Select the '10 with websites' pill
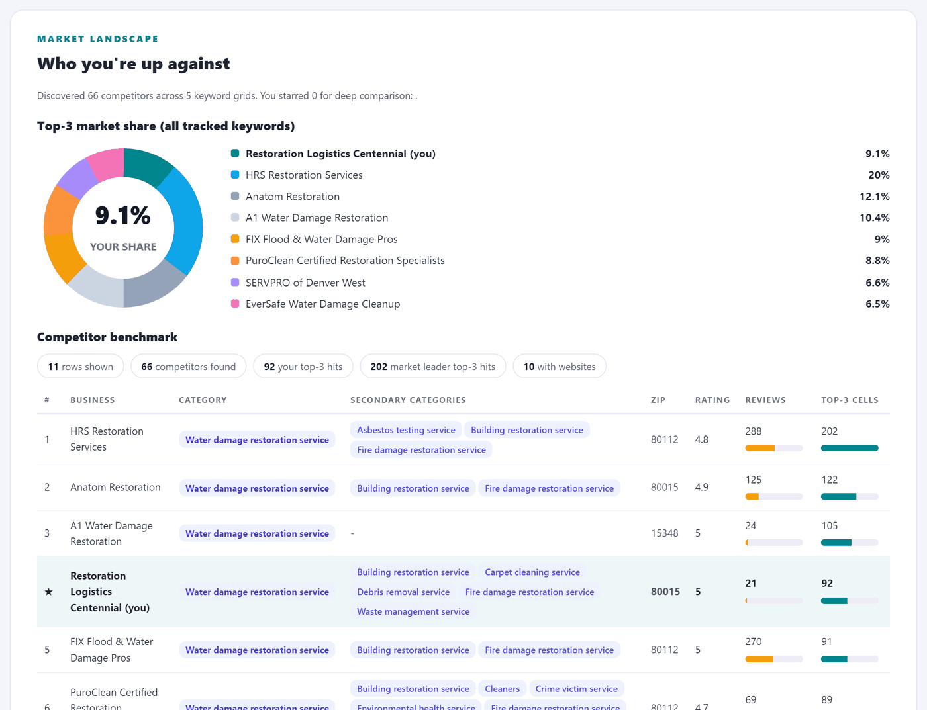The width and height of the screenshot is (927, 710). click(x=560, y=366)
